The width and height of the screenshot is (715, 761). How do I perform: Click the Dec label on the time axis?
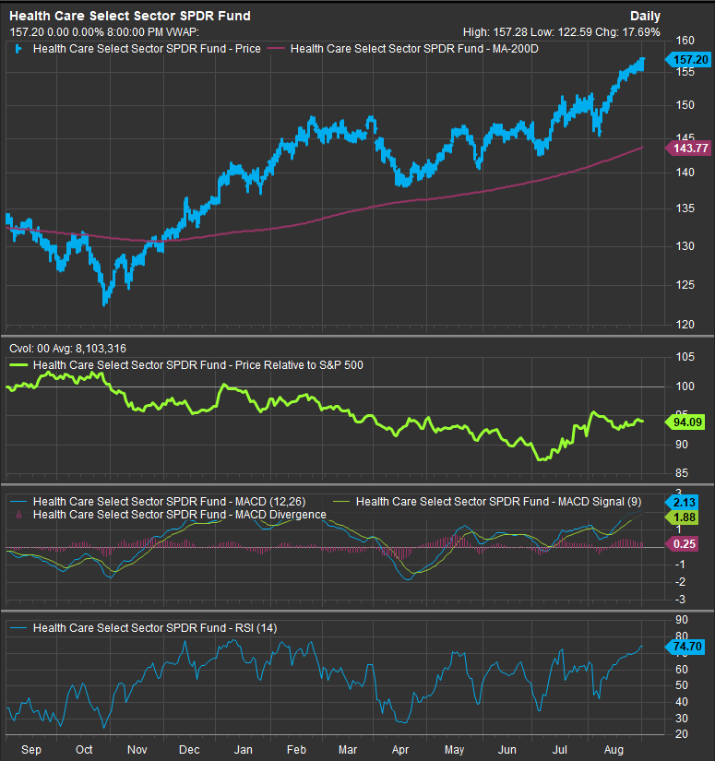point(189,750)
